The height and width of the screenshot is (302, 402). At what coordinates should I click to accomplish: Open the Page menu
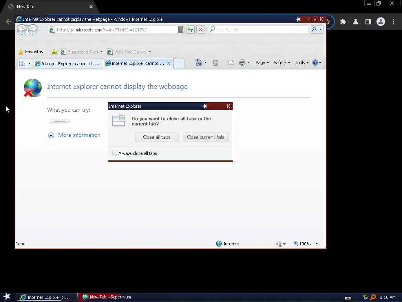point(262,63)
